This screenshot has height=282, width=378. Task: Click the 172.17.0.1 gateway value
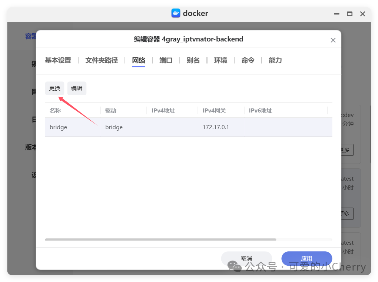pos(216,127)
